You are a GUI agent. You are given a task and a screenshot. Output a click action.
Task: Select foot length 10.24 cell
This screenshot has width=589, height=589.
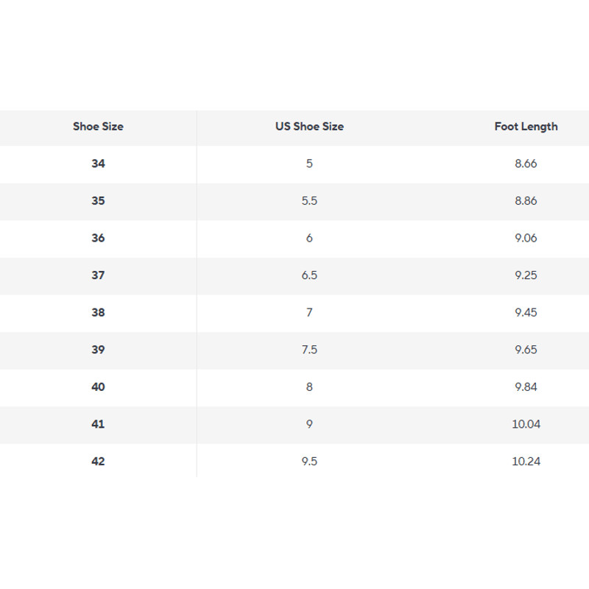[x=526, y=461]
